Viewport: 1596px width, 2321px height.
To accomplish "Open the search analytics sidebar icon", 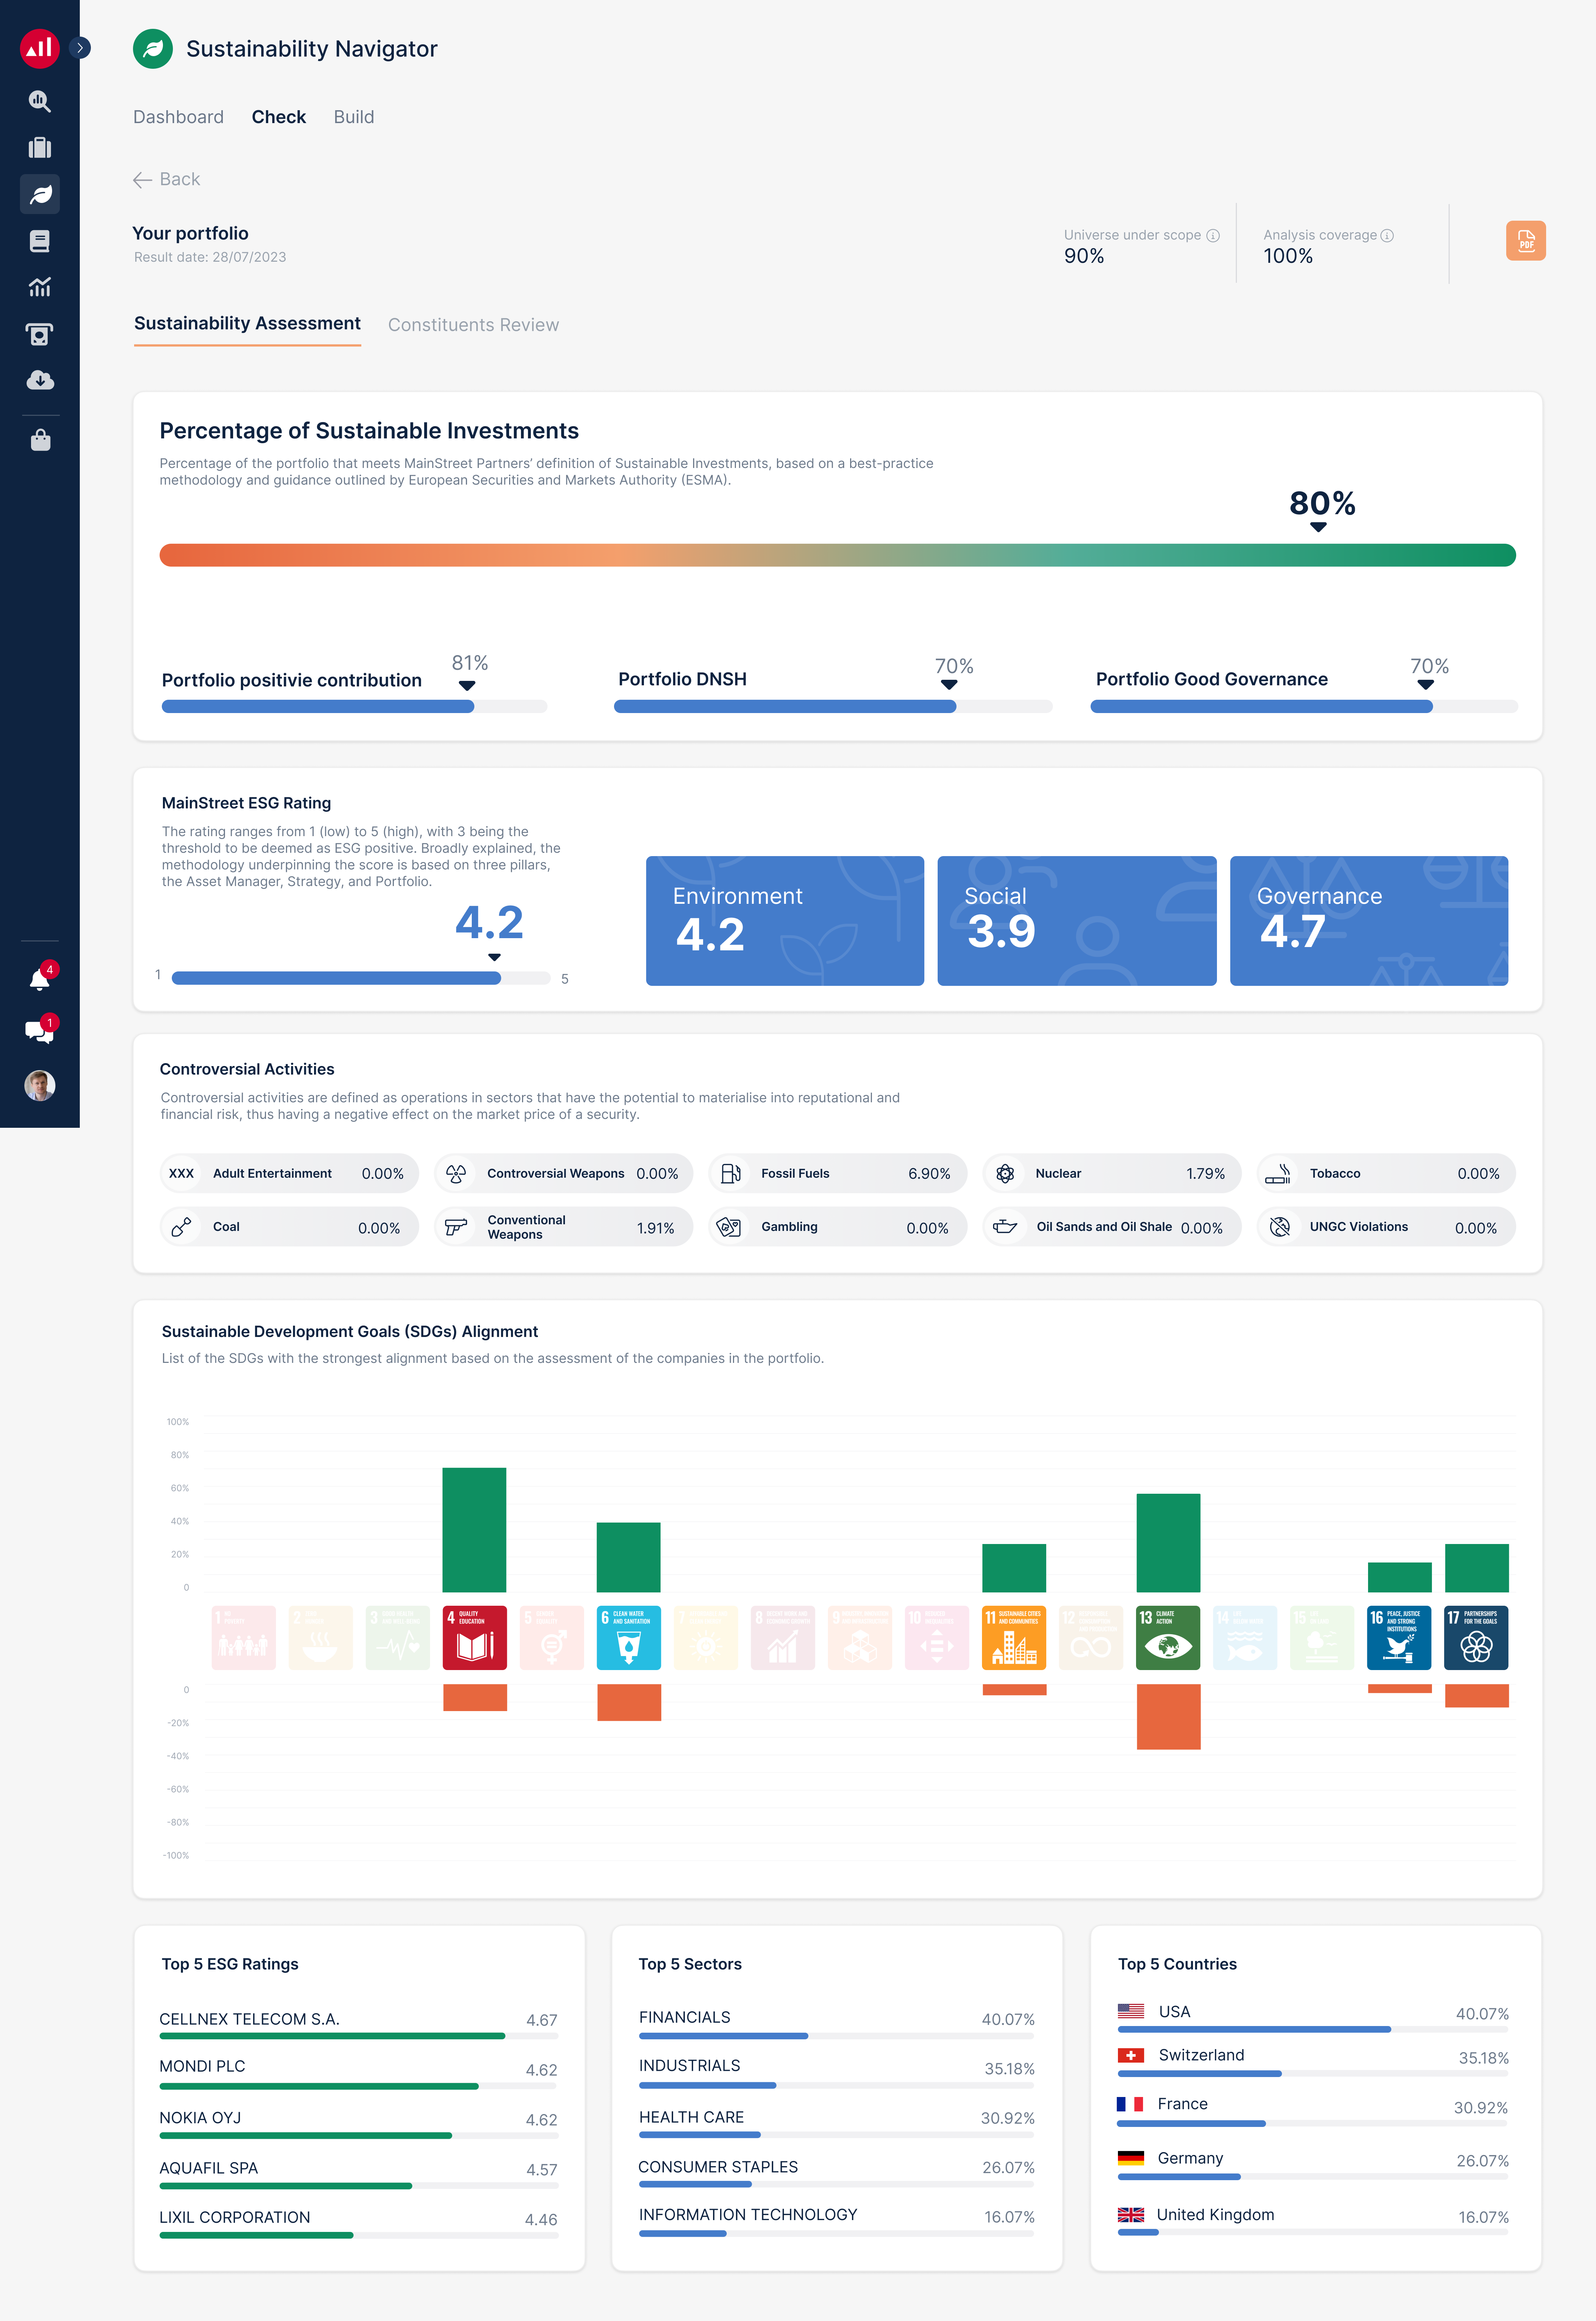I will point(40,101).
